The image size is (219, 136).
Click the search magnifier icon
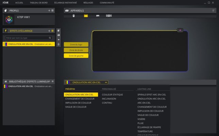50,38
